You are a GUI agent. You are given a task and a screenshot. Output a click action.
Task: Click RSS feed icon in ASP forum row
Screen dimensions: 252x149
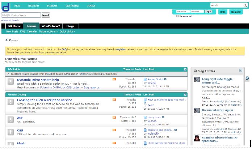tap(114, 118)
